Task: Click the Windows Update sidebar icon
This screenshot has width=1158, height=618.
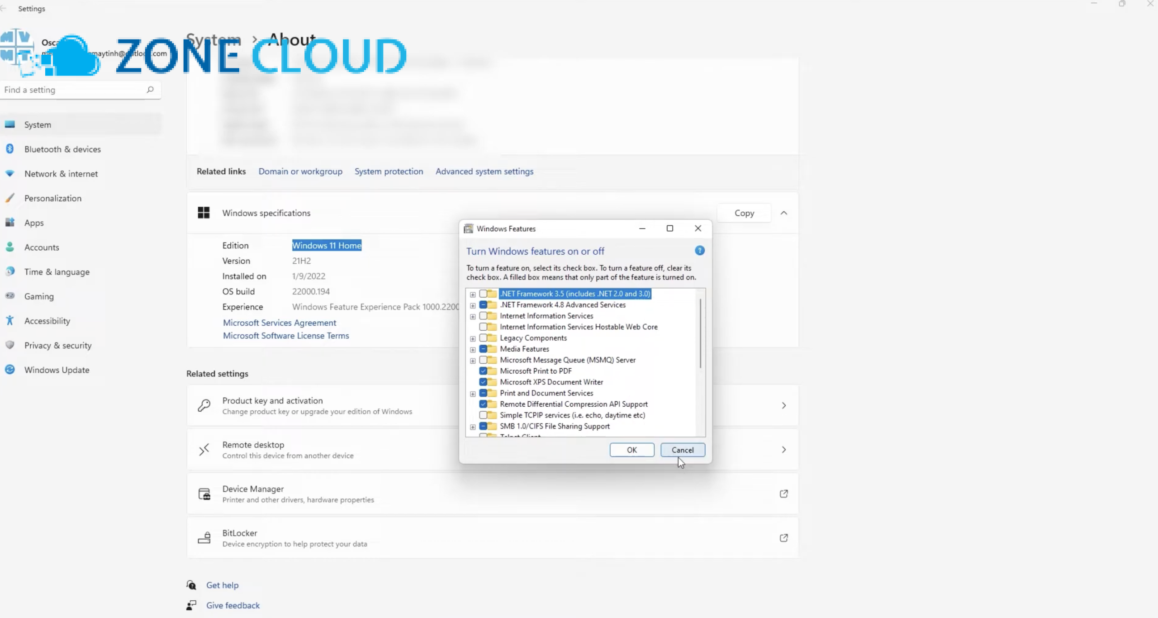Action: (9, 370)
